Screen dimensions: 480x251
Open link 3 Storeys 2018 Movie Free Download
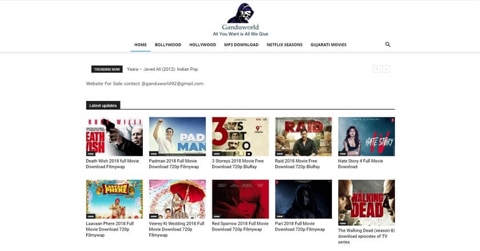(x=238, y=164)
